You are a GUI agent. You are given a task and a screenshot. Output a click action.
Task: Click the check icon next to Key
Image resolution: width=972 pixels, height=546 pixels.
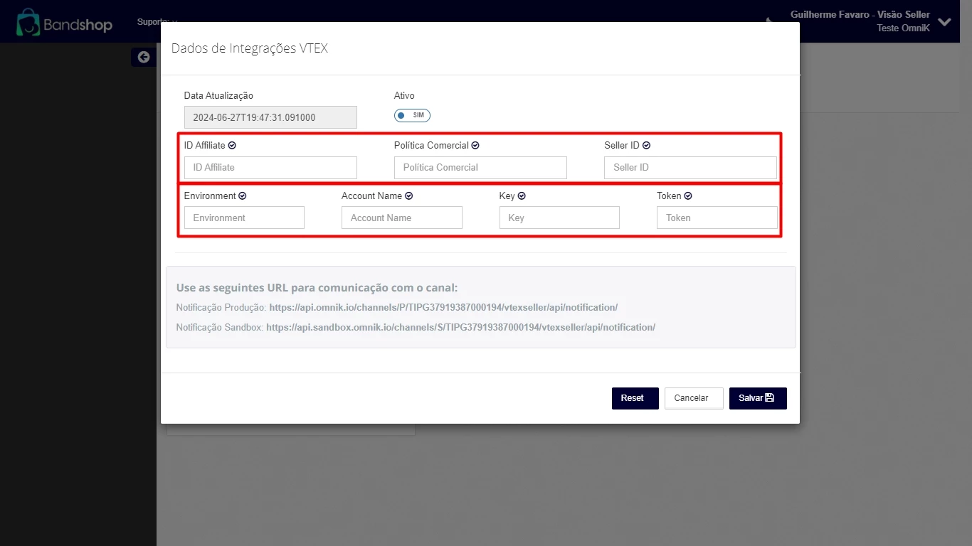pyautogui.click(x=522, y=196)
